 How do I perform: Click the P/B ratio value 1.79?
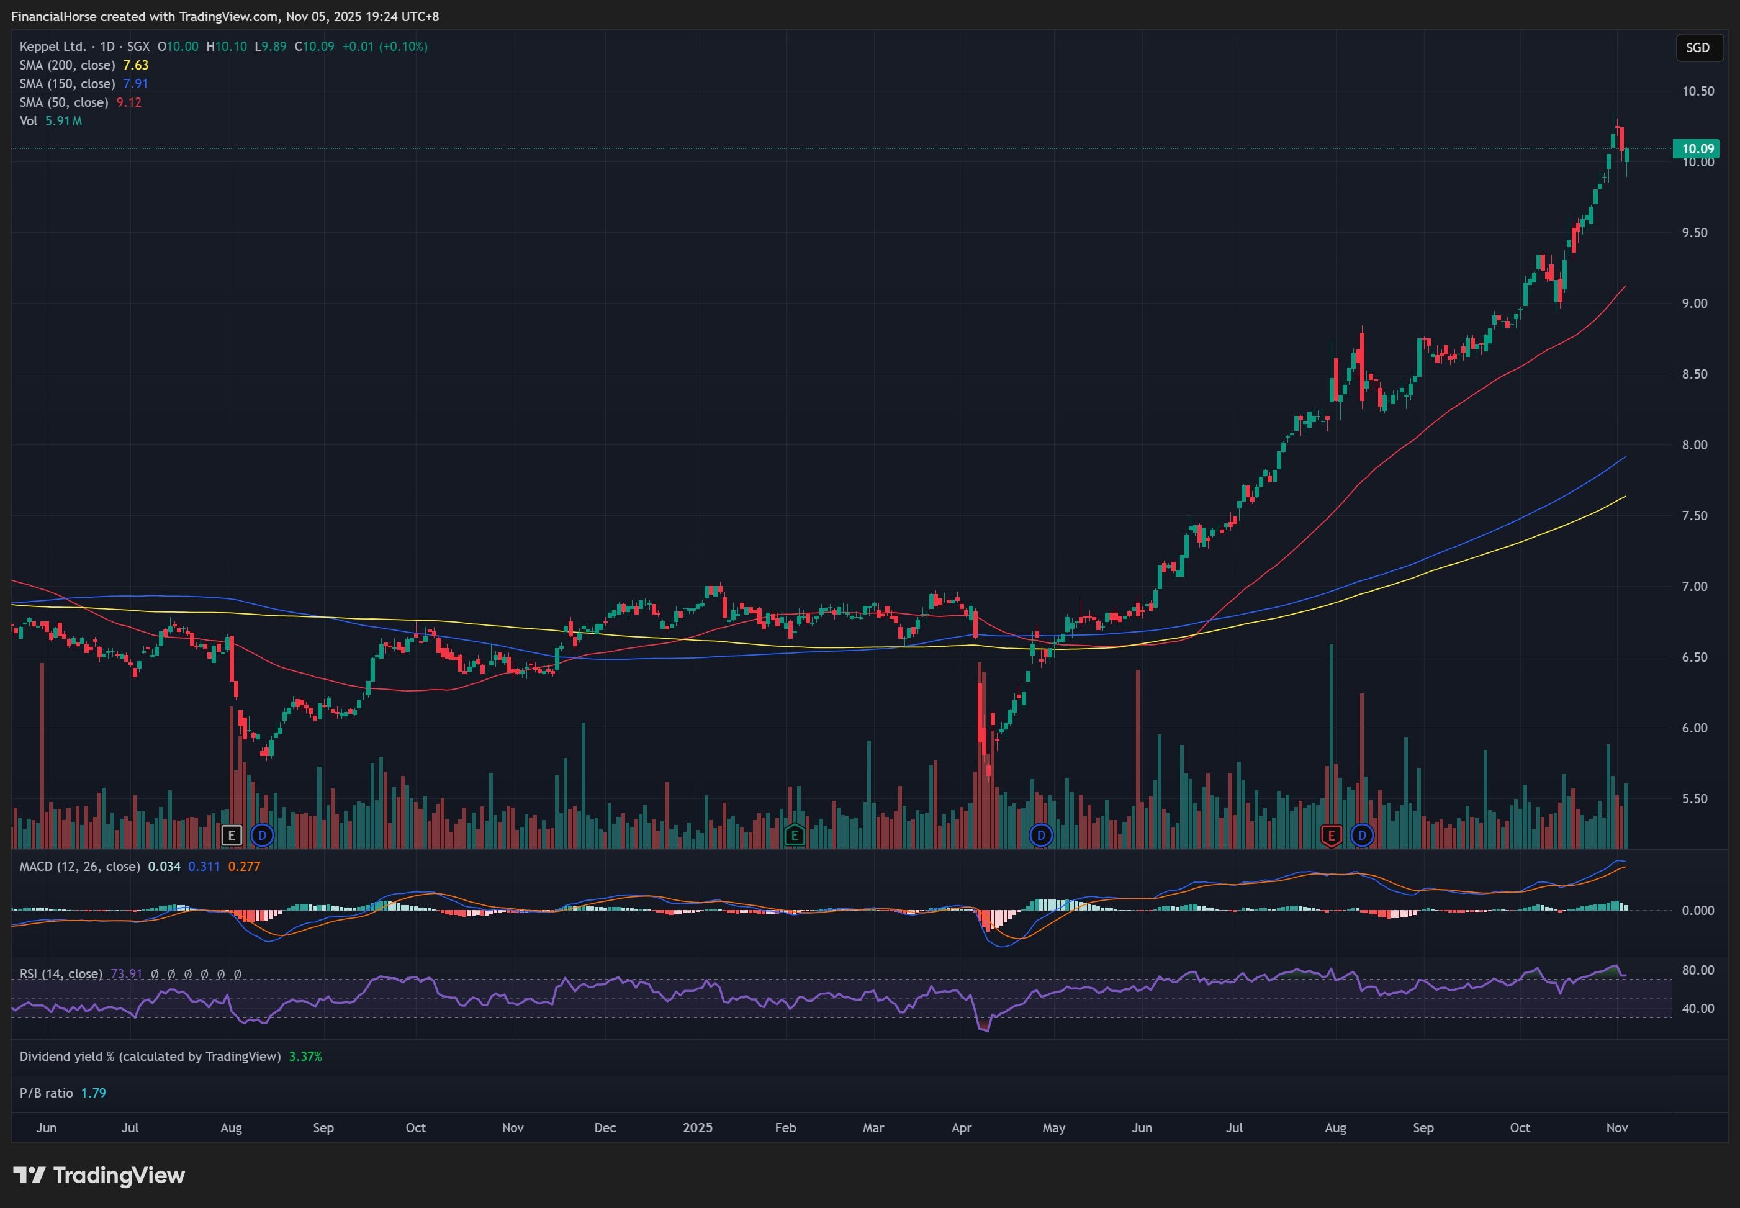(93, 1093)
